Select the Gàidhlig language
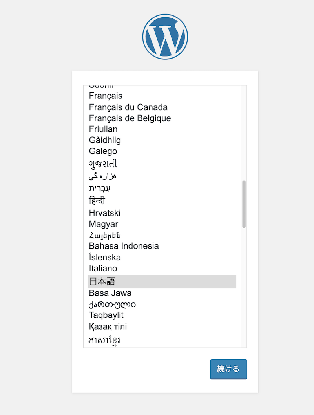 pyautogui.click(x=105, y=140)
